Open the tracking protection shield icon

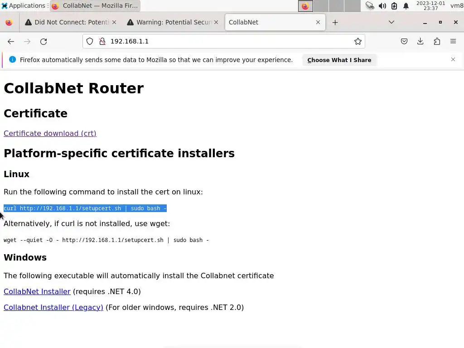point(90,41)
